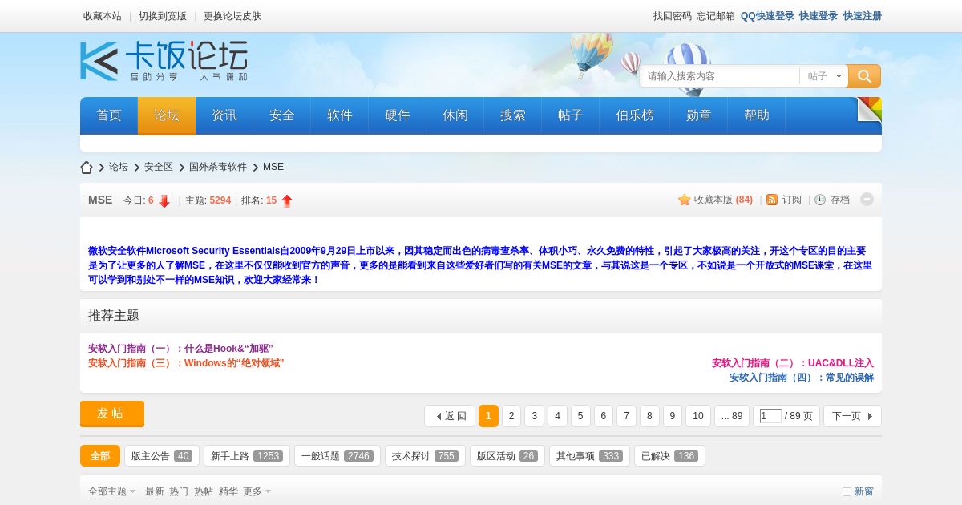This screenshot has height=505, width=962.
Task: Sort threads by 热门
Action: click(x=179, y=491)
